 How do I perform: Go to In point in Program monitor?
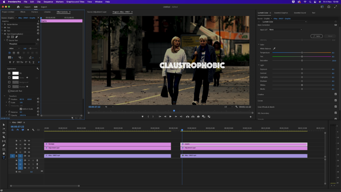(160, 117)
